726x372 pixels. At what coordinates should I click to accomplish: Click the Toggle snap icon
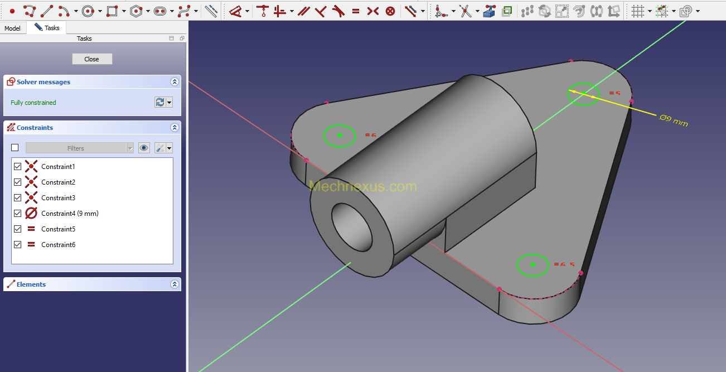coord(662,11)
